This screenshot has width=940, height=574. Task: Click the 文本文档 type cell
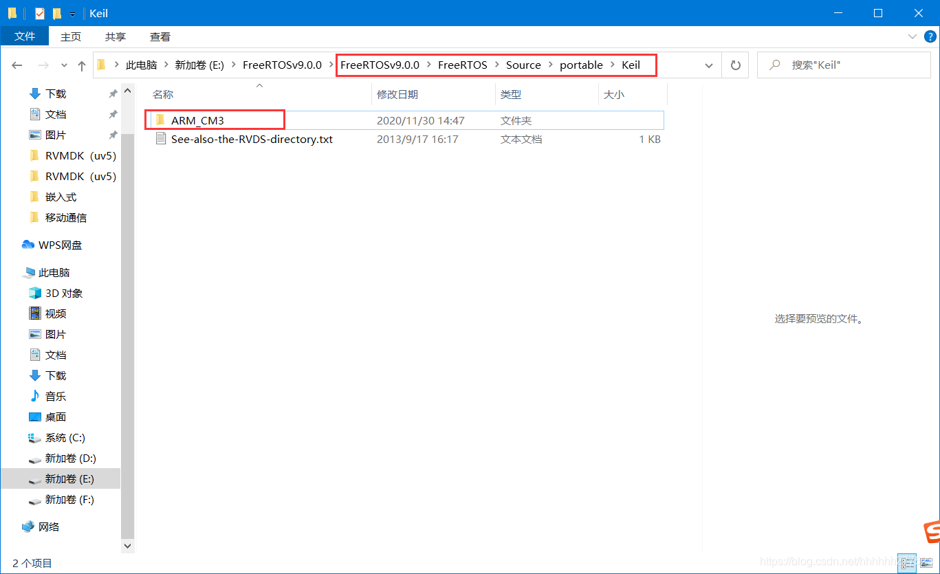[x=521, y=139]
